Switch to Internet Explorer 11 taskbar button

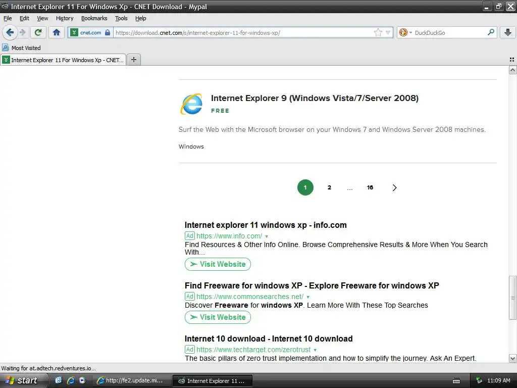[213, 381]
